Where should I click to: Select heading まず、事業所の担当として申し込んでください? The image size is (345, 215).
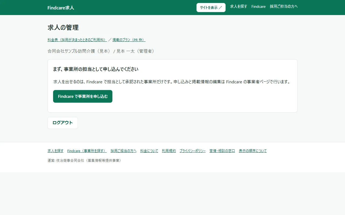pyautogui.click(x=96, y=69)
